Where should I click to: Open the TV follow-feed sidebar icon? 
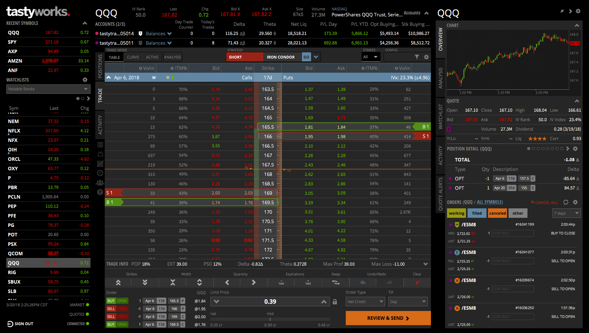(x=100, y=154)
